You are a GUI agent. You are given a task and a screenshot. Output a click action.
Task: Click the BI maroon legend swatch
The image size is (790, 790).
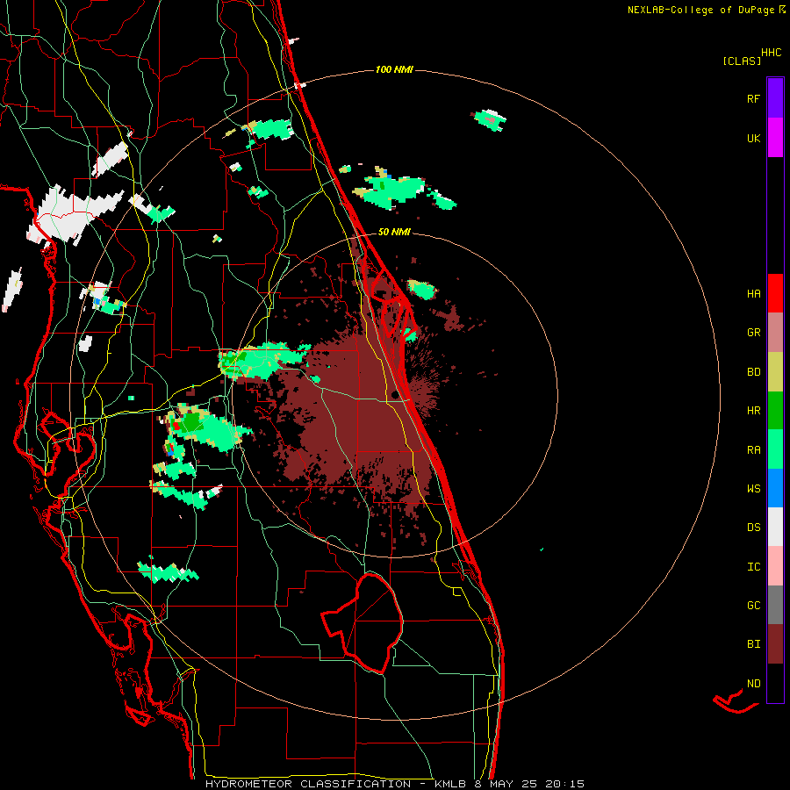point(775,644)
